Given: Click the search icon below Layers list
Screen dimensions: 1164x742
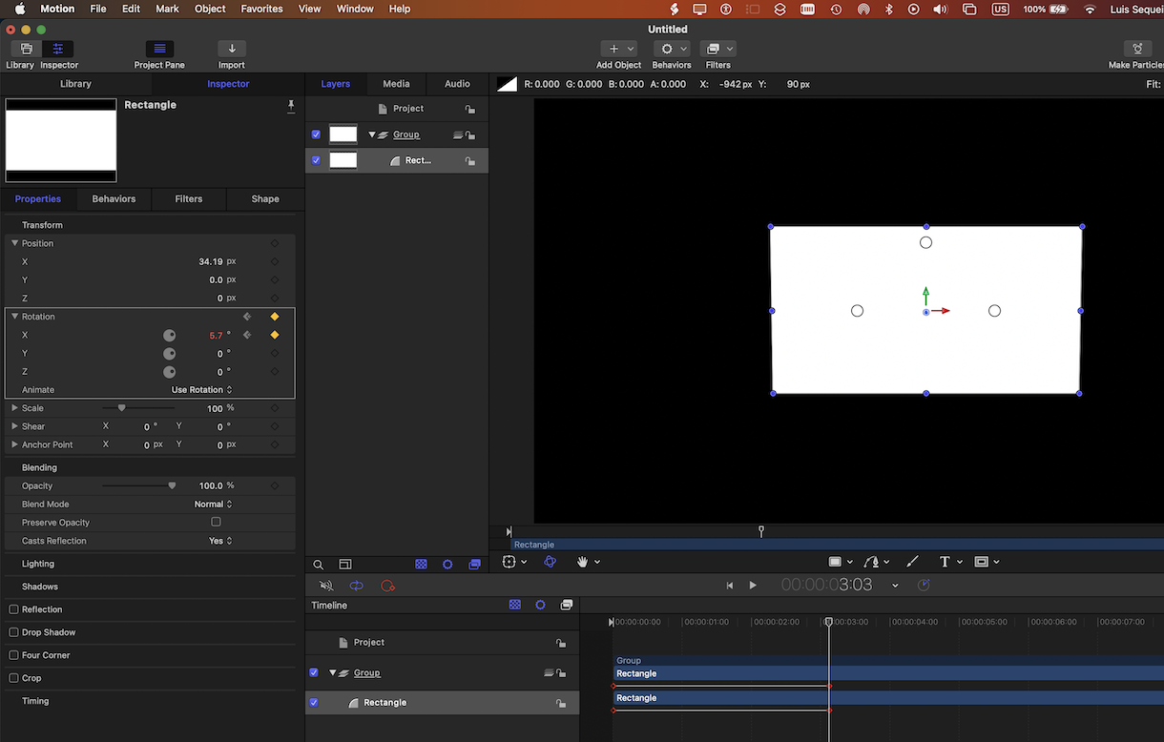Looking at the screenshot, I should pos(319,565).
